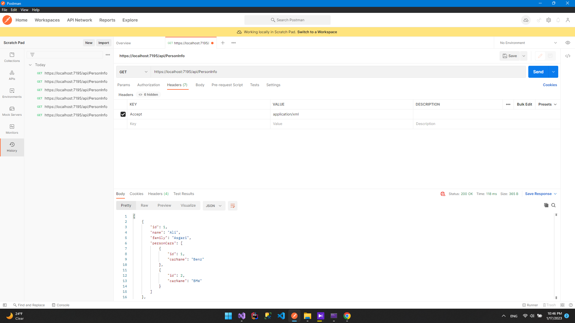Open the settings gear icon
This screenshot has height=323, width=575.
549,20
